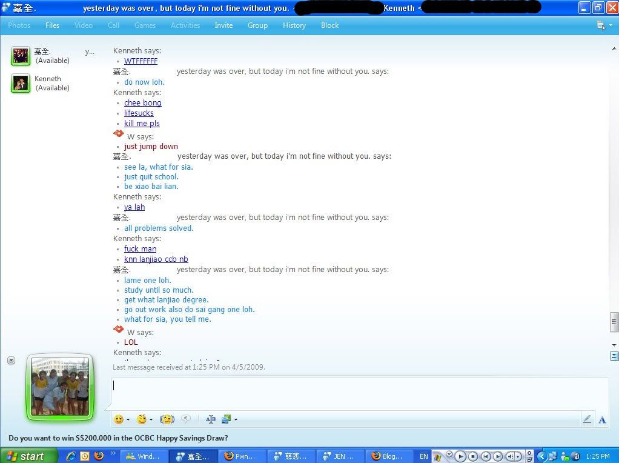Open the handwriting pen tool
This screenshot has width=619, height=463.
(x=586, y=419)
